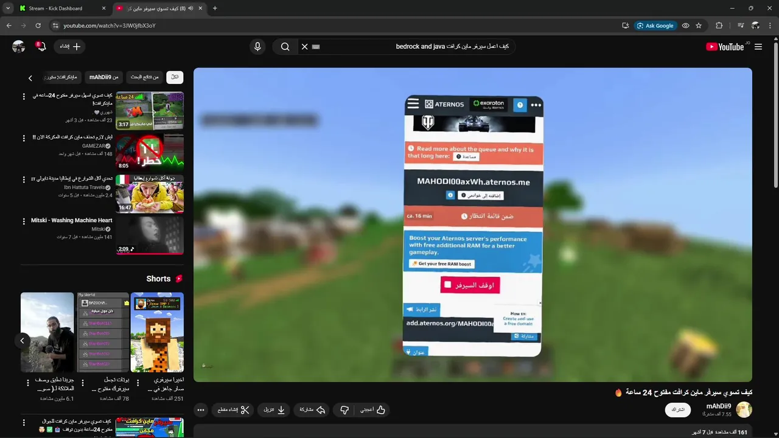Image resolution: width=779 pixels, height=438 pixels.
Task: Open more actions three-dot below video
Action: (201, 410)
